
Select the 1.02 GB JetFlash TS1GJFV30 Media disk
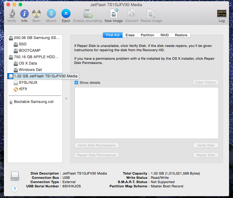pyautogui.click(x=43, y=76)
